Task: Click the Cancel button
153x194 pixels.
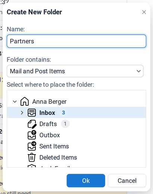Action: coord(127,181)
